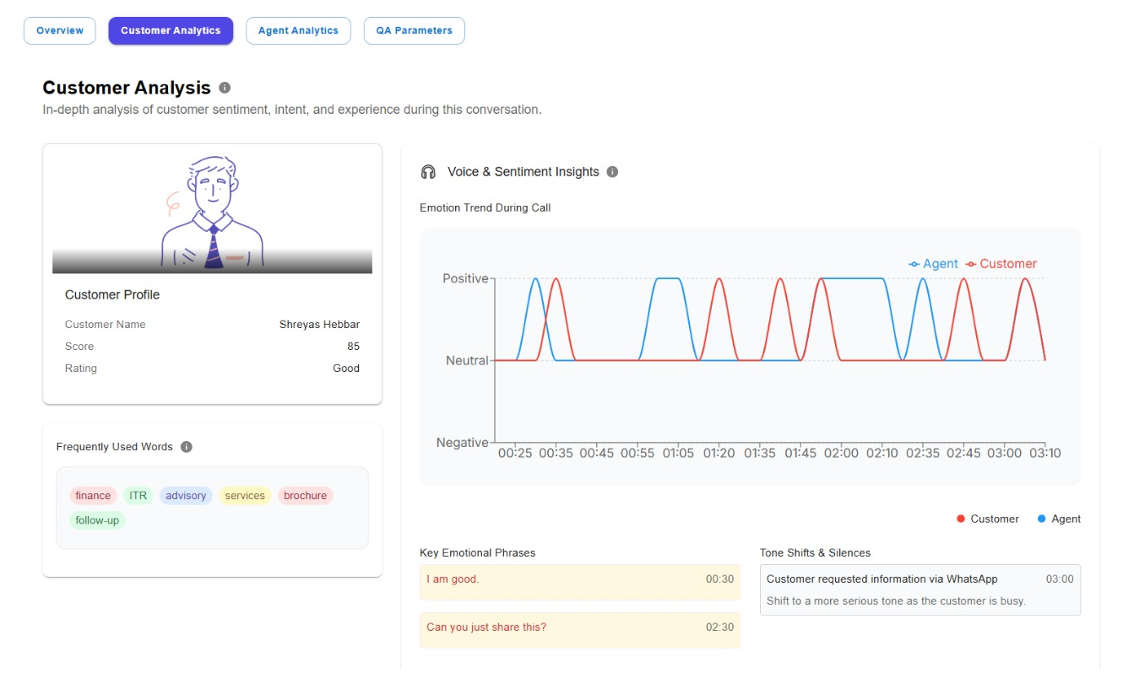This screenshot has height=678, width=1123.
Task: Click the 'follow-up' word tag
Action: 97,520
